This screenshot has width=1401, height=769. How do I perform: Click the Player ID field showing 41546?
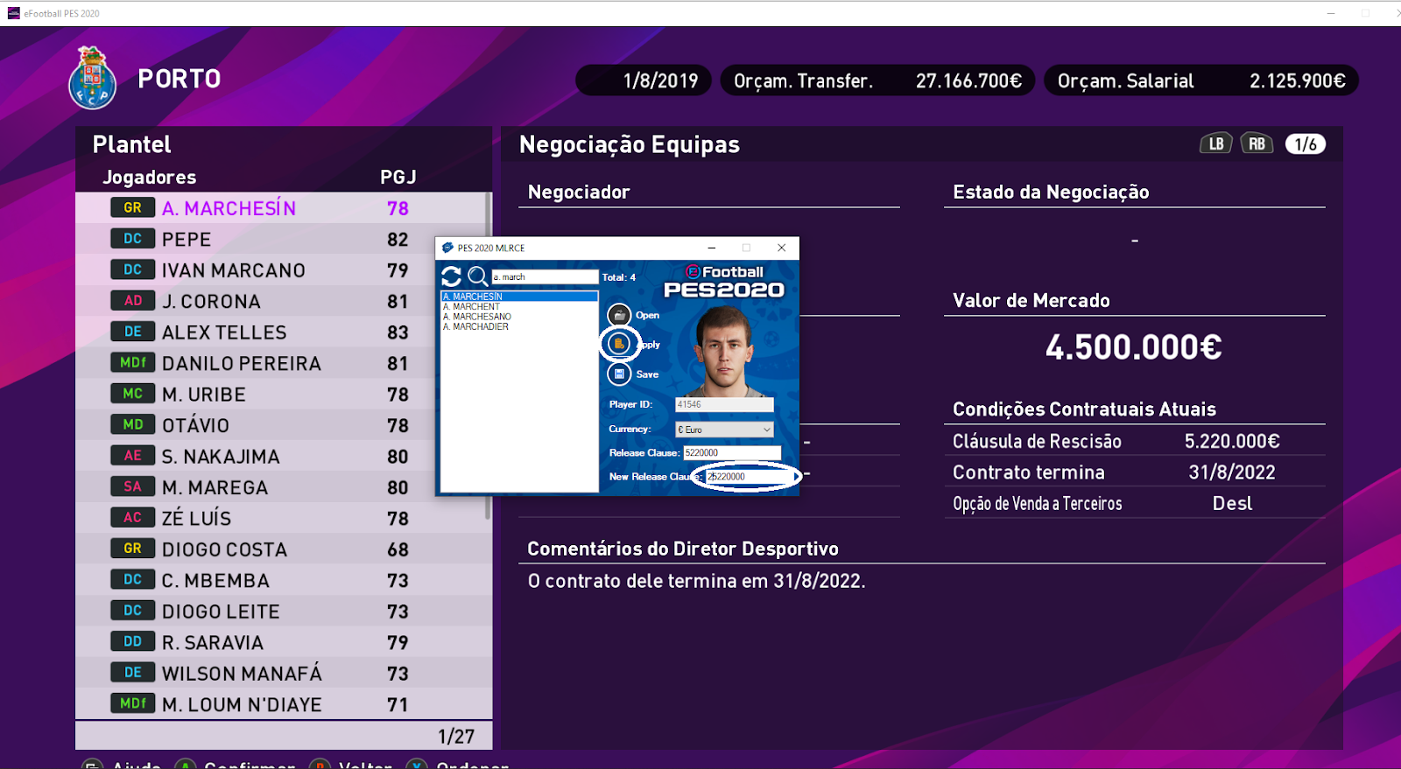[724, 404]
